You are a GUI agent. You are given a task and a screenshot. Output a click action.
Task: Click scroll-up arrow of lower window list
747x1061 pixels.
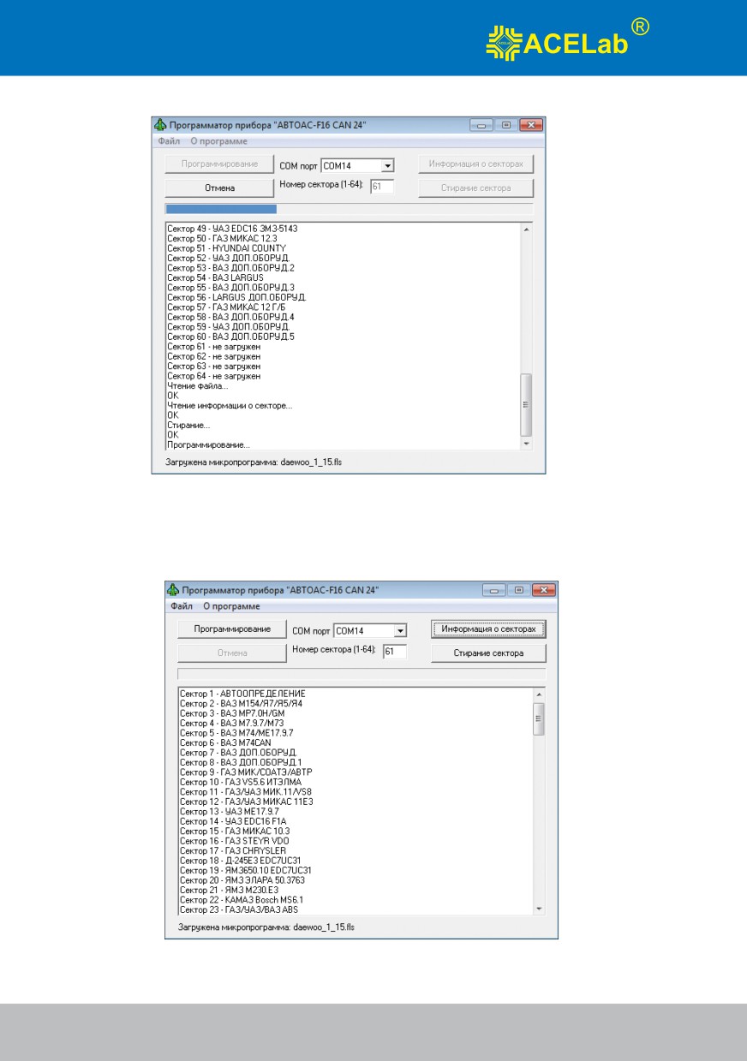(x=539, y=694)
